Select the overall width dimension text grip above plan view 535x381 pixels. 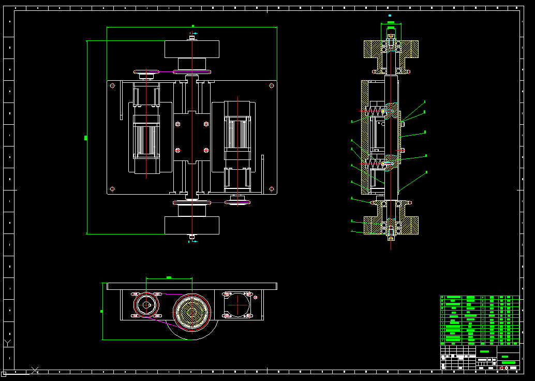[193, 26]
